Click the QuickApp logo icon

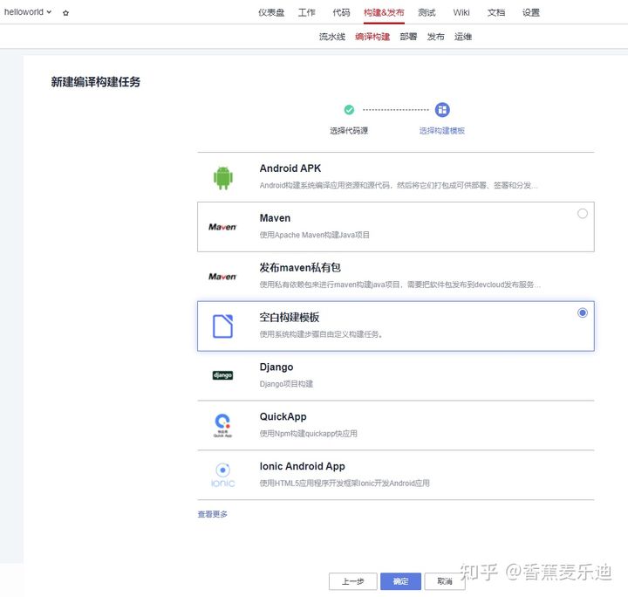point(222,425)
